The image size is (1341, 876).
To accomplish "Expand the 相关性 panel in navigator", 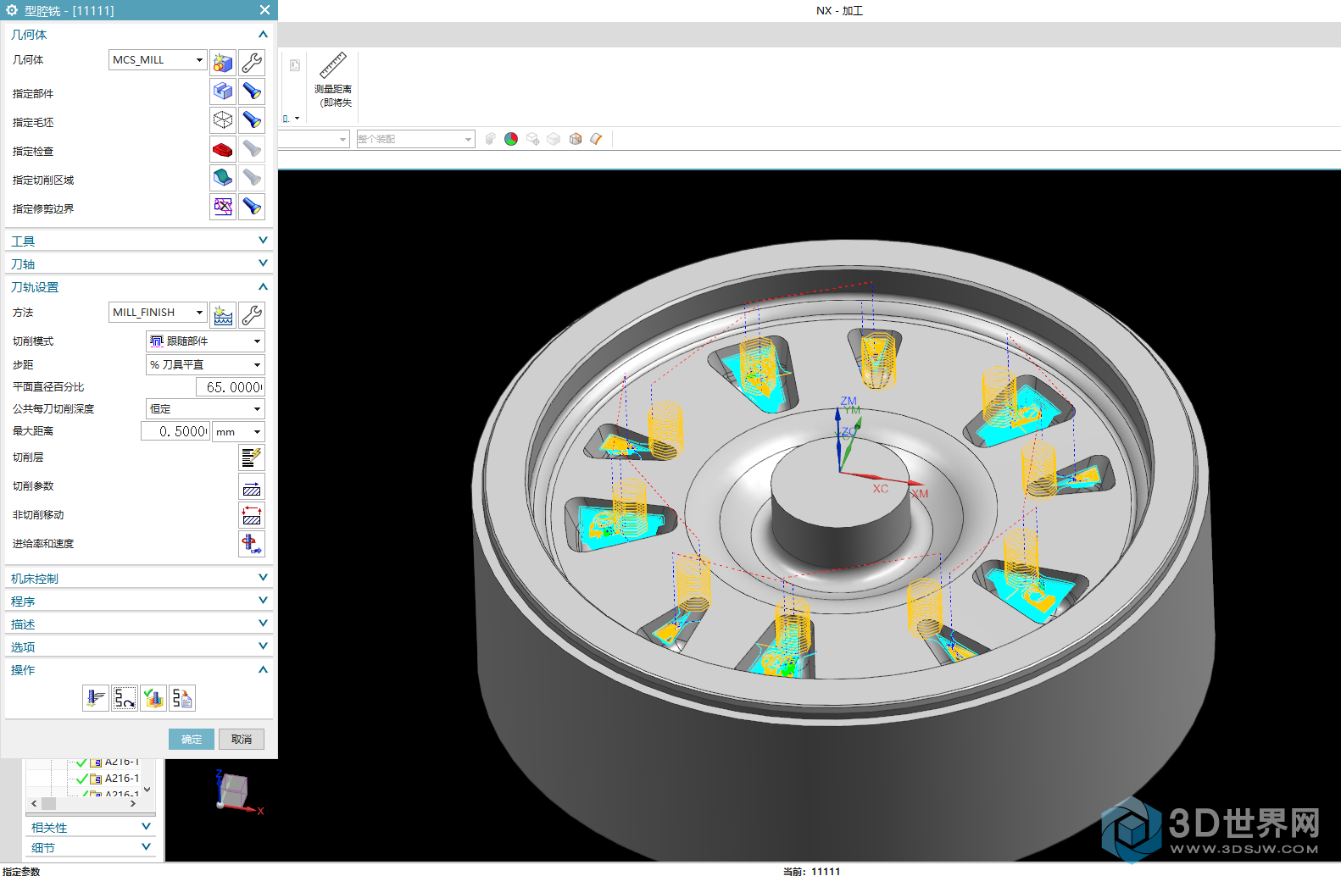I will pyautogui.click(x=91, y=828).
